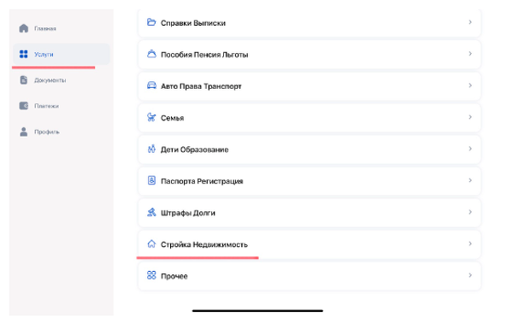Viewport: 513px width, 323px height.
Task: Open the Дети Образование category
Action: pyautogui.click(x=310, y=150)
